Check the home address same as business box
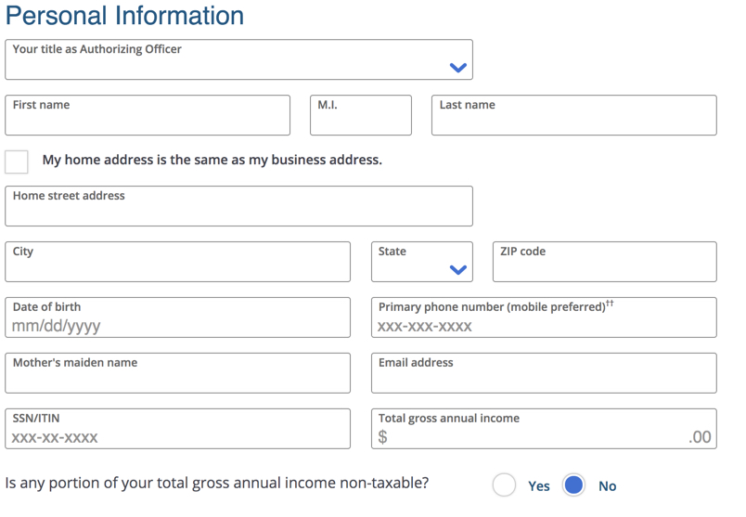This screenshot has height=517, width=746. pyautogui.click(x=17, y=162)
